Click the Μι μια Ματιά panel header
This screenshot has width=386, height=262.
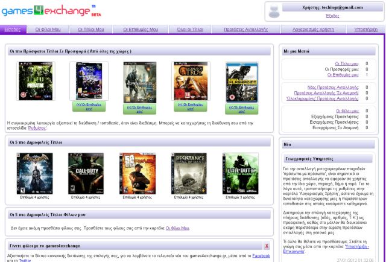[x=328, y=51]
